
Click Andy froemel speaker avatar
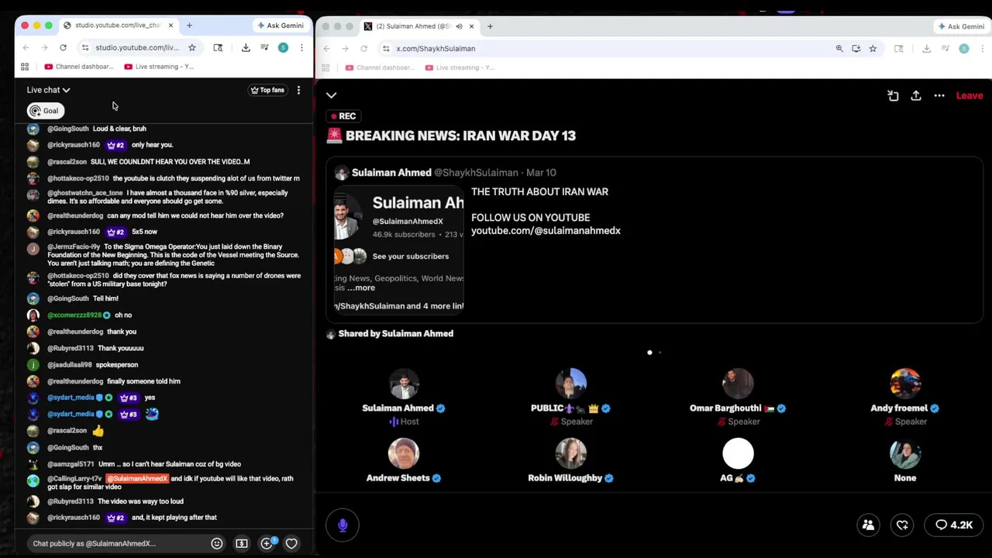pyautogui.click(x=905, y=384)
